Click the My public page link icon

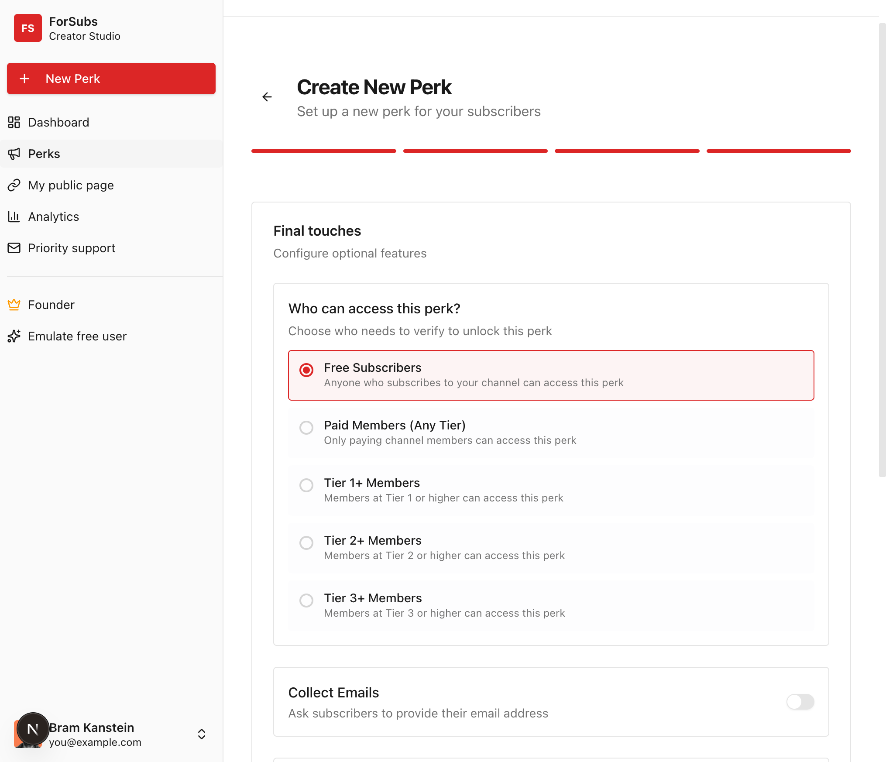click(14, 185)
